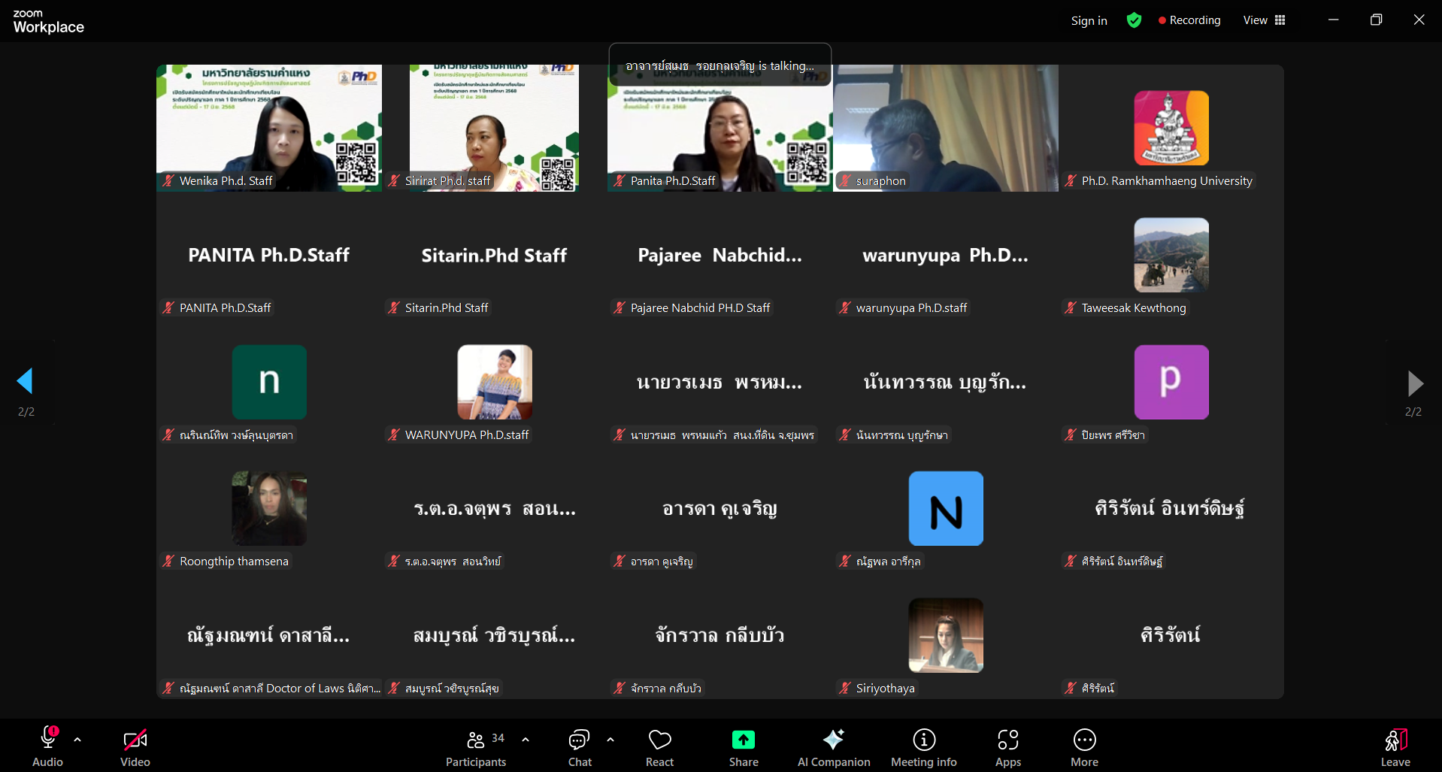Viewport: 1442px width, 772px height.
Task: Select suraphon video tile
Action: click(946, 128)
